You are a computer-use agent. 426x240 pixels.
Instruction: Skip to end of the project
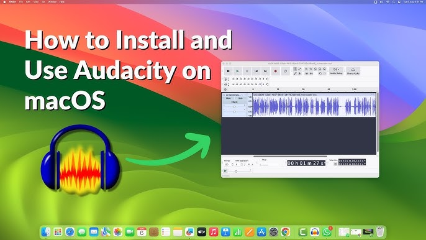coord(265,72)
